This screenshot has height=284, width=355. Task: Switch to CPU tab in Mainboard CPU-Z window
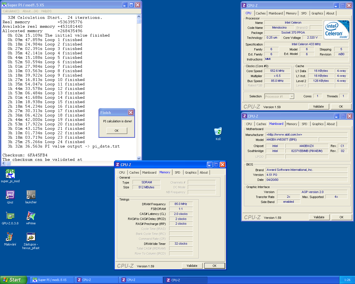pyautogui.click(x=249, y=124)
